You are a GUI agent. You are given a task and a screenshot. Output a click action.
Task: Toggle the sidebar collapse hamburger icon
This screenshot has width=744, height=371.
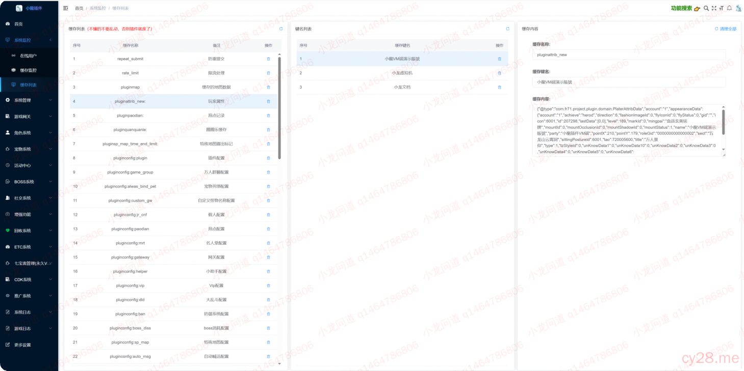[65, 8]
